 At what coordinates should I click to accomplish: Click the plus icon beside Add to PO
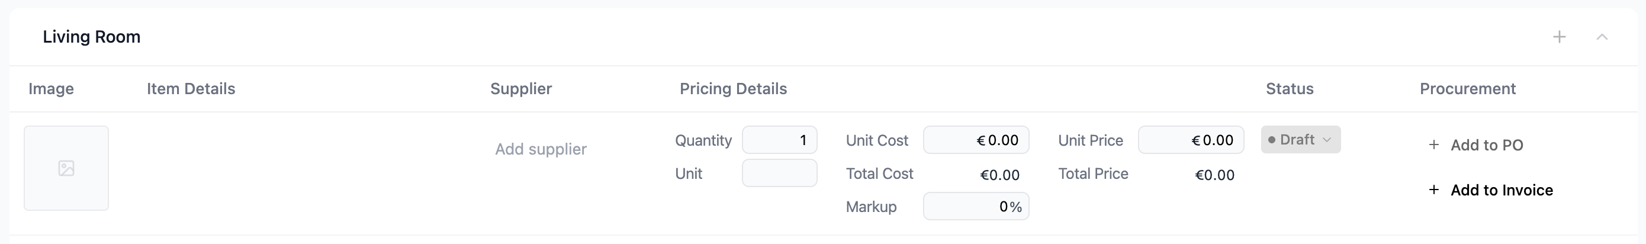pos(1434,145)
